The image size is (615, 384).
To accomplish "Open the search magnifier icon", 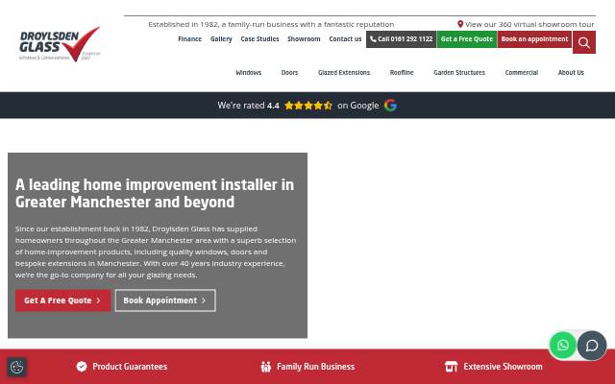I will [x=583, y=42].
